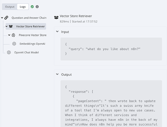Open OpenAI Chat Model log entry
This screenshot has height=127, width=167.
[x=27, y=52]
